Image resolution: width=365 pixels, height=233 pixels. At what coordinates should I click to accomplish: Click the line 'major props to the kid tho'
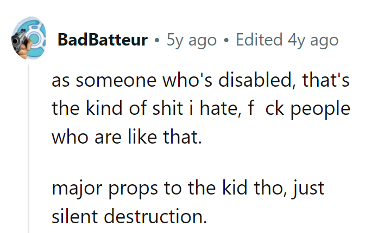pyautogui.click(x=188, y=189)
